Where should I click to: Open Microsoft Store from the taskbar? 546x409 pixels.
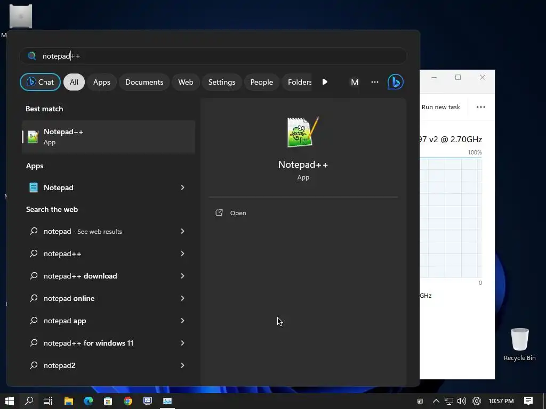[x=108, y=401]
